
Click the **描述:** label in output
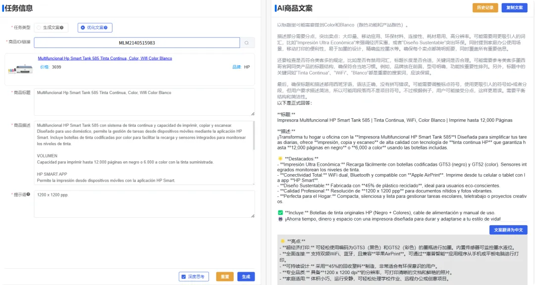click(286, 131)
